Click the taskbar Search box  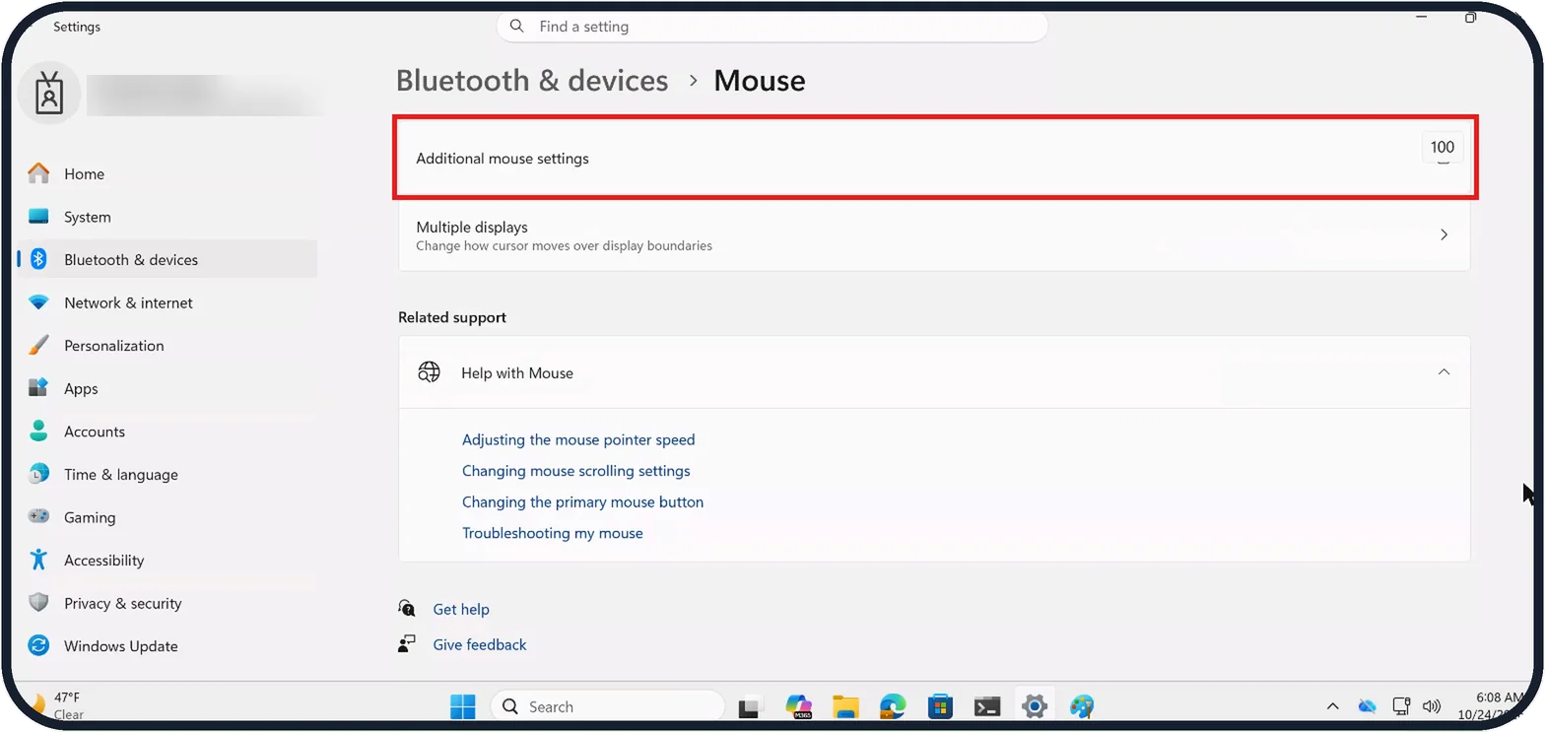[607, 706]
